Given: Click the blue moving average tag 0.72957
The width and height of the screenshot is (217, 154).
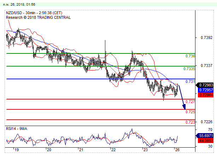Looking at the screenshot, I should coord(206,90).
